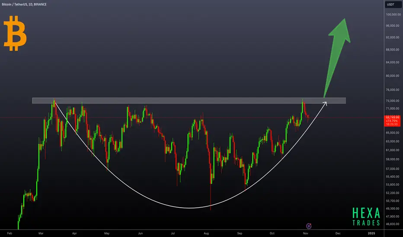The image size is (403, 237).
Task: Click the Jun label on time axis
Action: point(141,234)
